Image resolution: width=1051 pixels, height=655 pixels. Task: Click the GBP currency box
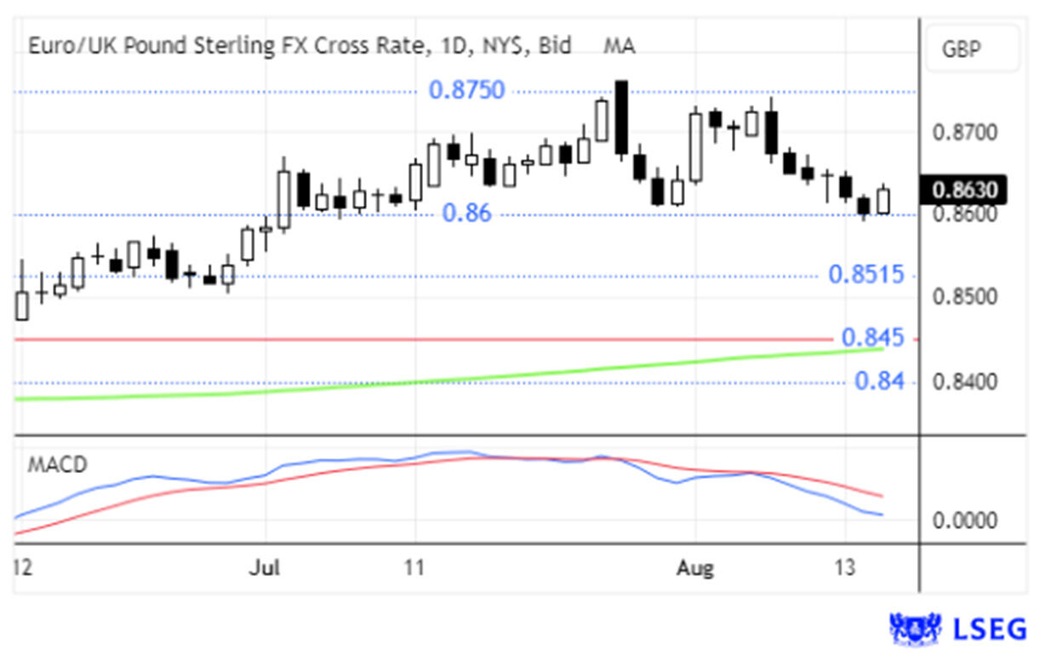coord(962,48)
